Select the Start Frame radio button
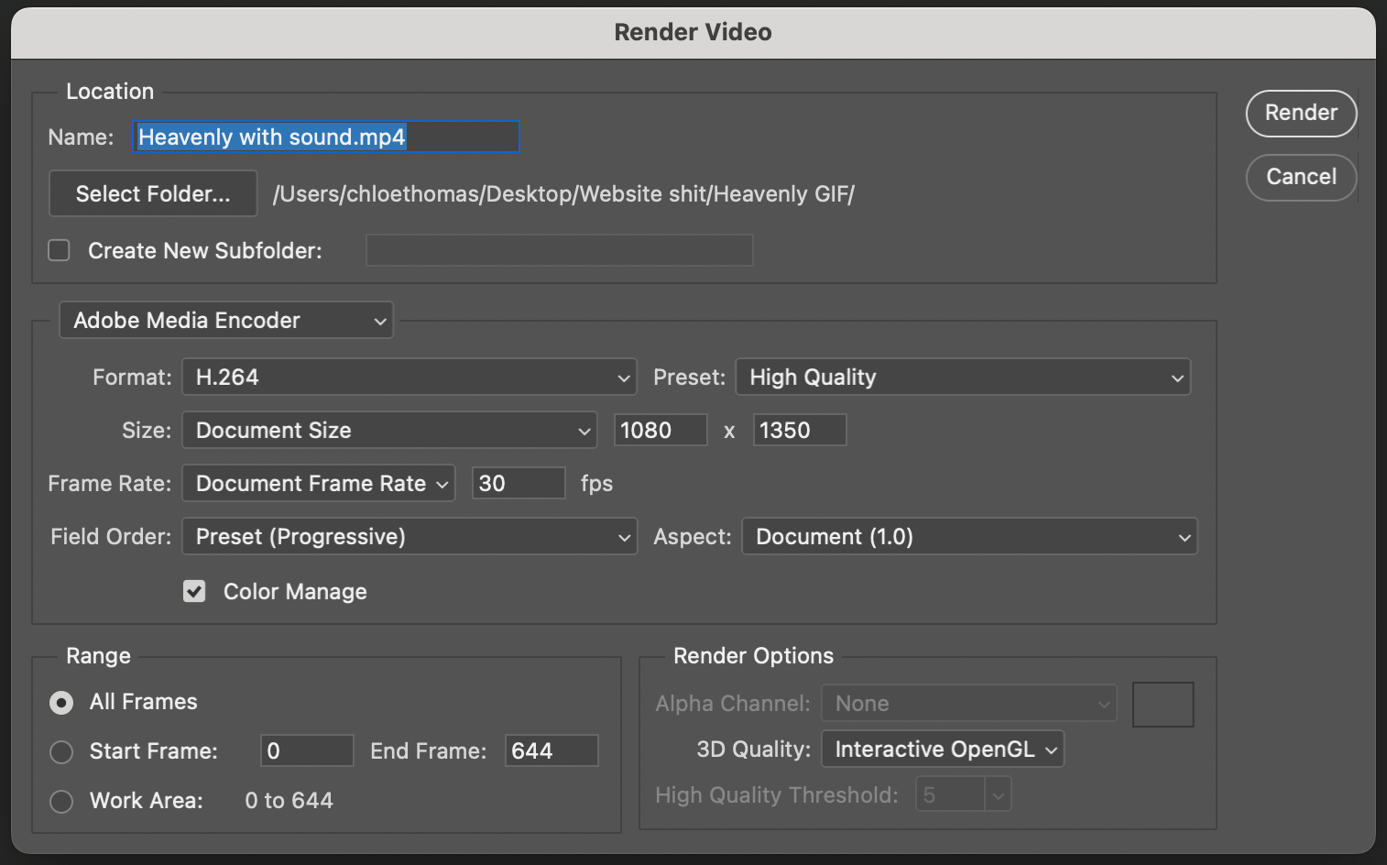The image size is (1387, 865). point(61,751)
